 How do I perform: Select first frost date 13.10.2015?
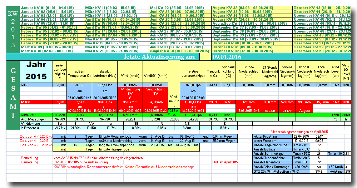tap(301, 141)
